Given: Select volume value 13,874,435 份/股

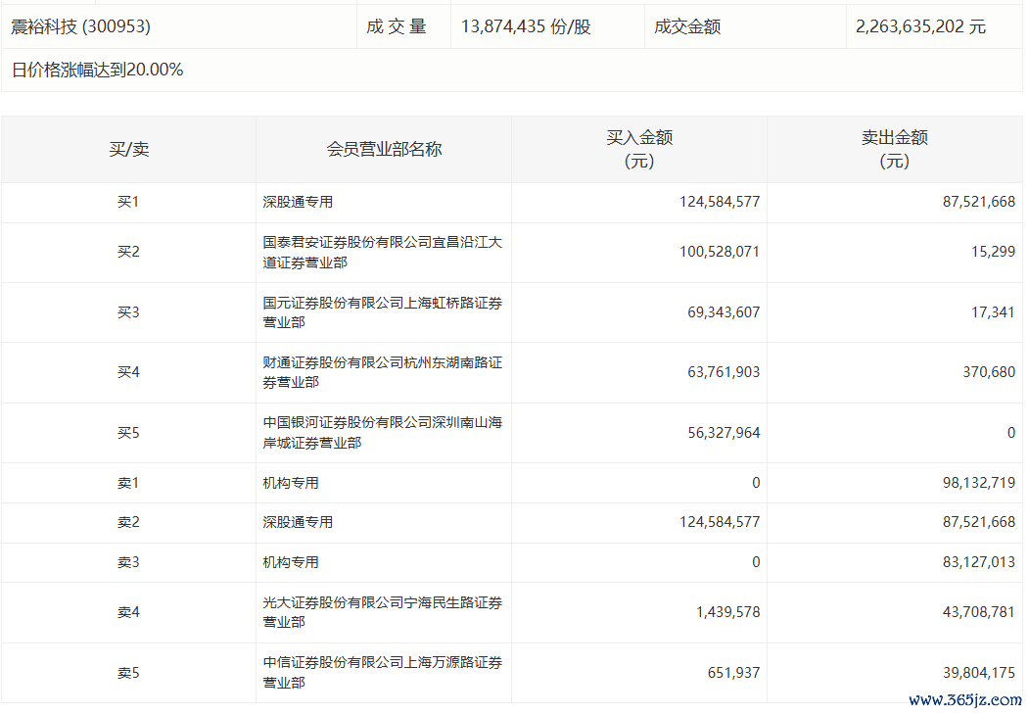Looking at the screenshot, I should (526, 26).
